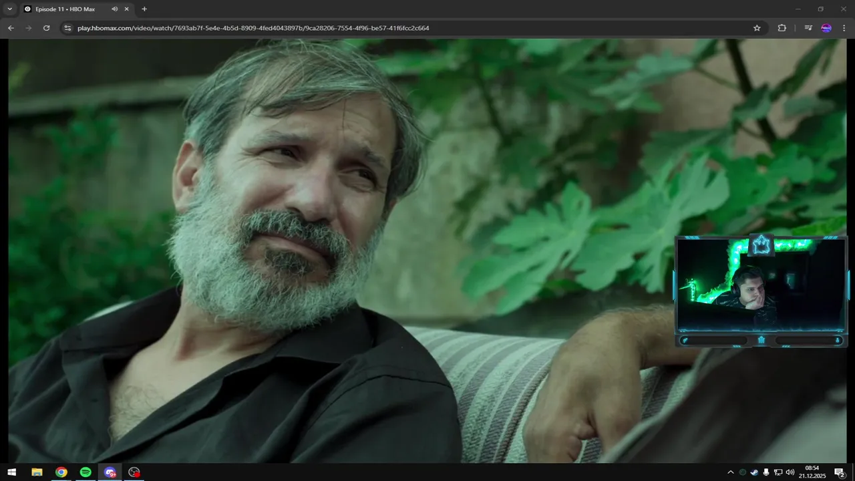
Task: Open microphone tray icon
Action: (766, 472)
